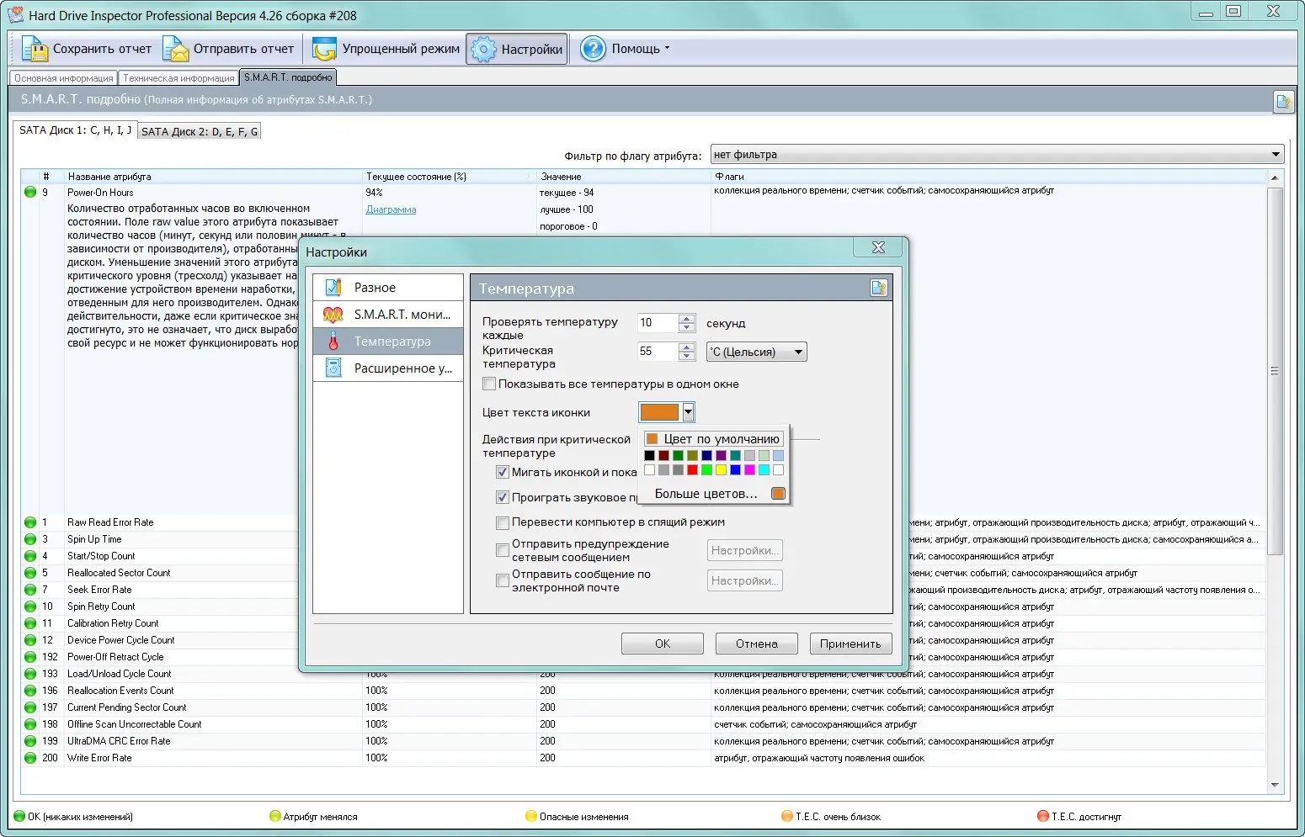Select the Current Pending Sector Count row
The width and height of the screenshot is (1305, 837).
(x=643, y=707)
